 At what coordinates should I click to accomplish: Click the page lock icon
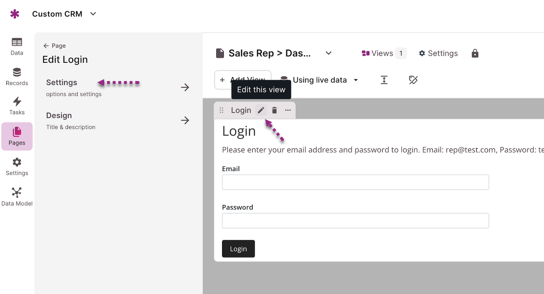pyautogui.click(x=475, y=53)
